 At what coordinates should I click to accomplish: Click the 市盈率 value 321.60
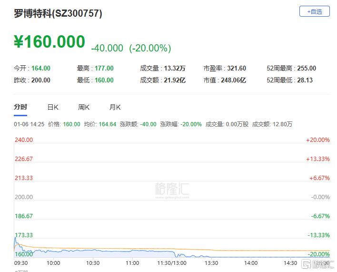click(237, 69)
